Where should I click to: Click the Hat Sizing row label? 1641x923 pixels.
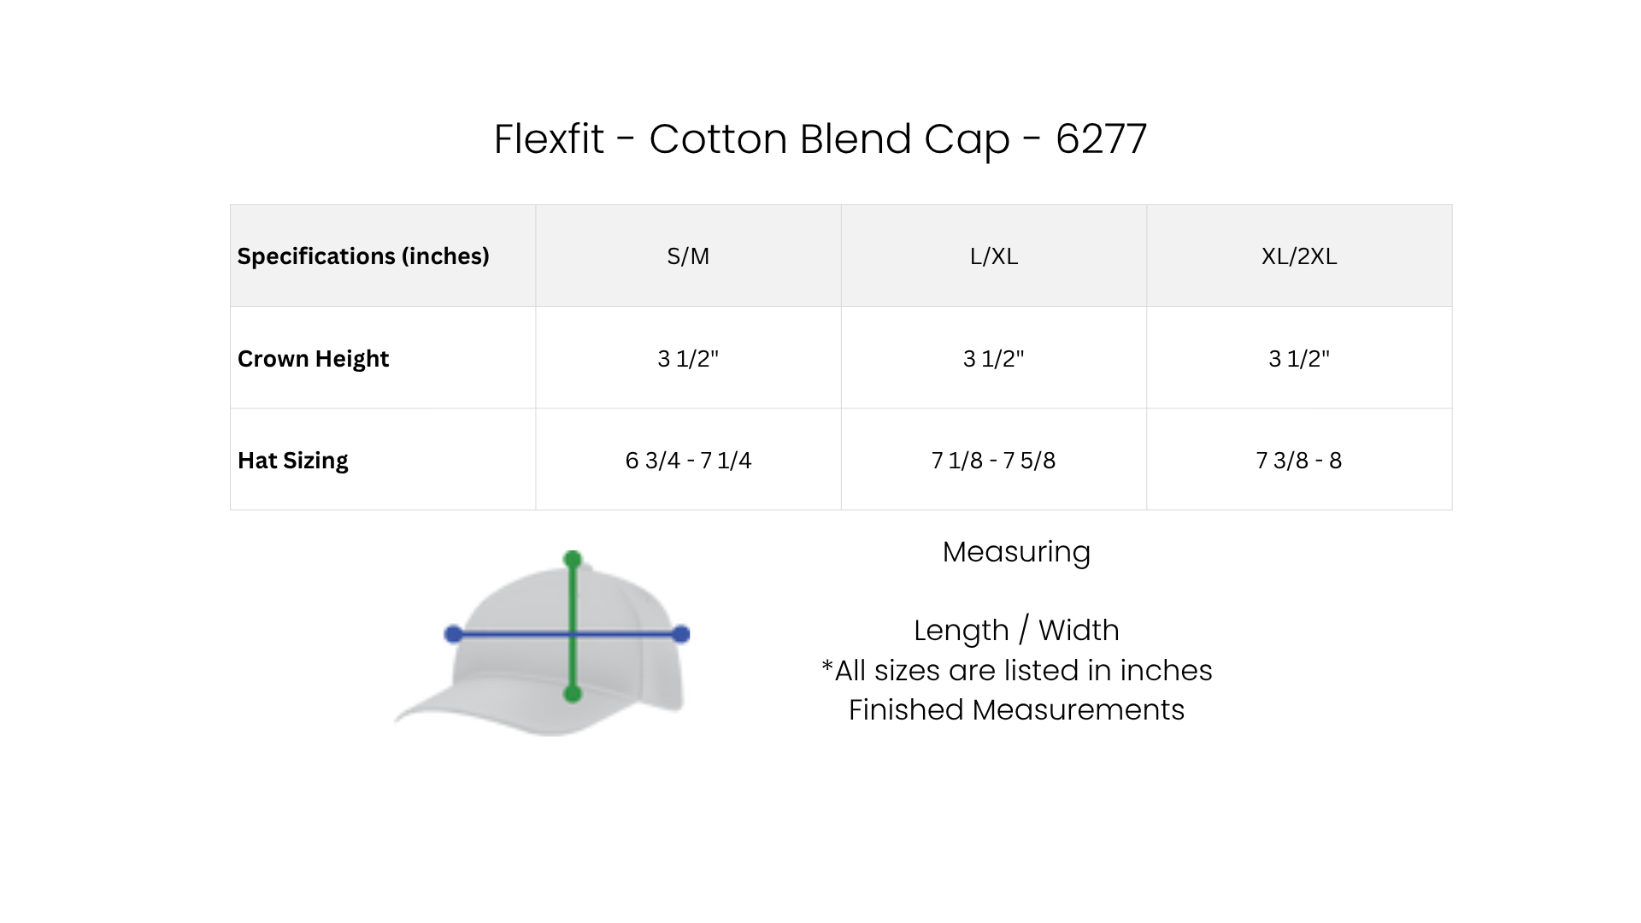pyautogui.click(x=293, y=460)
